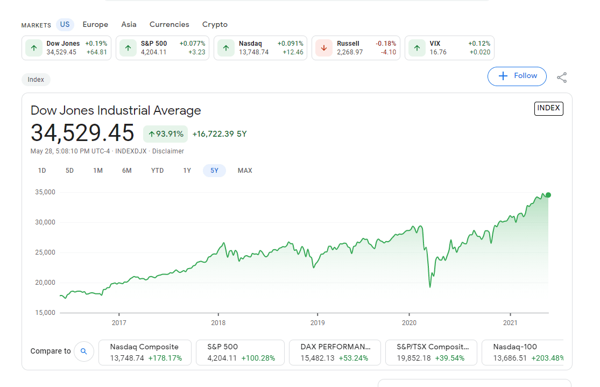The width and height of the screenshot is (600, 387).
Task: Click the 2018 label on the x-axis
Action: [x=218, y=323]
